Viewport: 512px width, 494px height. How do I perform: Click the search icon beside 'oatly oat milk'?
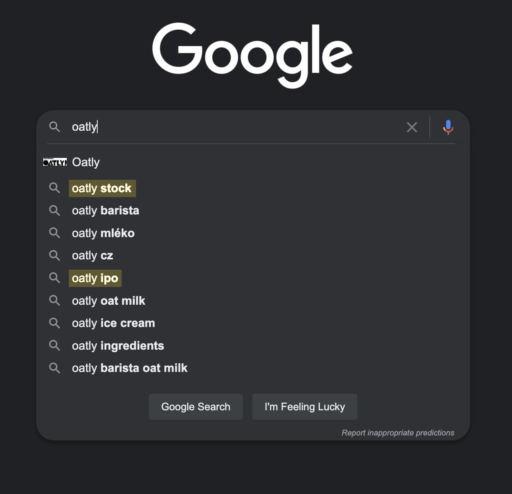pyautogui.click(x=54, y=301)
